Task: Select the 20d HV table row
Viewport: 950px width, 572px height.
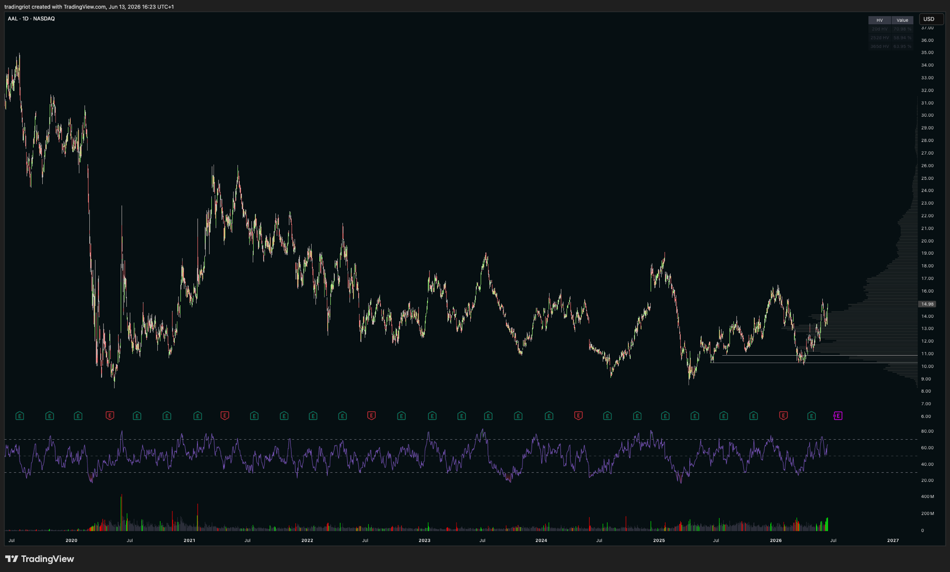Action: pyautogui.click(x=891, y=29)
